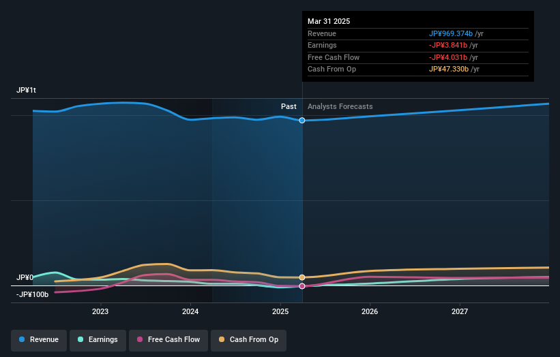The image size is (560, 357).
Task: Click the 2026 x-axis label
Action: click(x=370, y=312)
